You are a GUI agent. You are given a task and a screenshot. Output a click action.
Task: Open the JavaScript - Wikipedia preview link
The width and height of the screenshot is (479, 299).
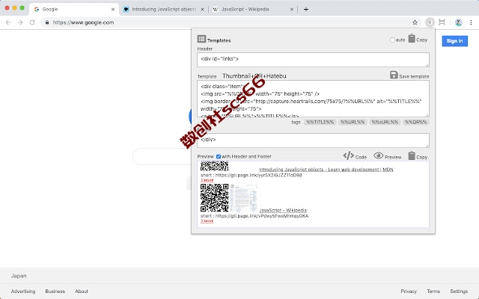[283, 210]
